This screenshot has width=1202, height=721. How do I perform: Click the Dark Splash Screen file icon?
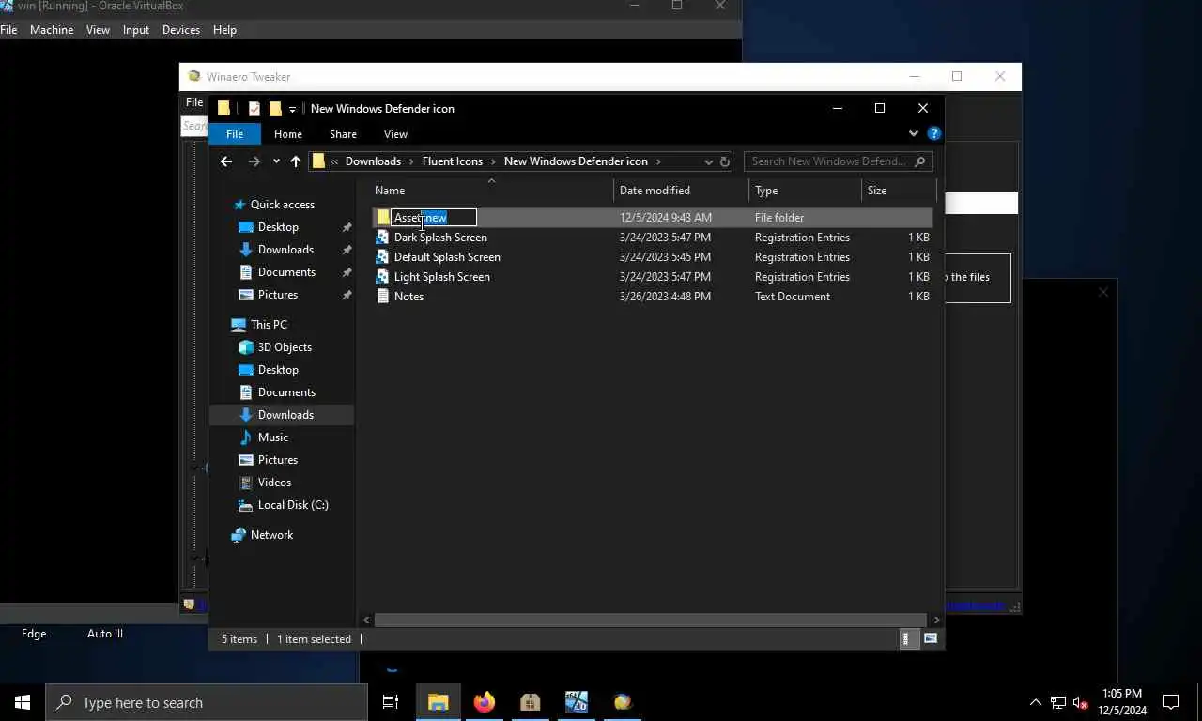click(x=383, y=237)
